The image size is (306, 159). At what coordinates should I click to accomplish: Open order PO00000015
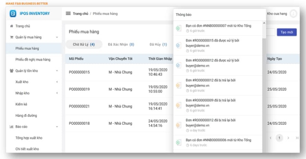(79, 72)
